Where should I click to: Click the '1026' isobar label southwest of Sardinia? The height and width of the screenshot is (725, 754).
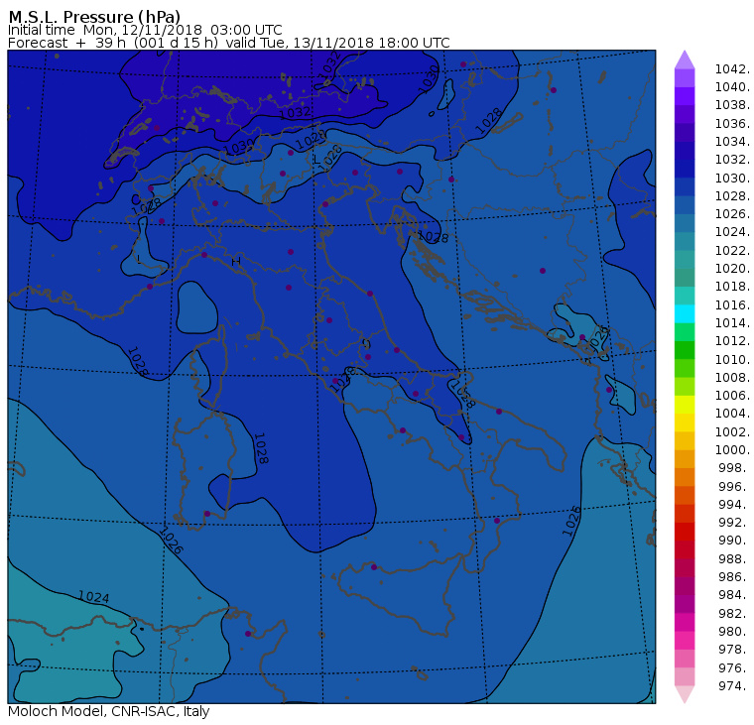click(x=172, y=541)
